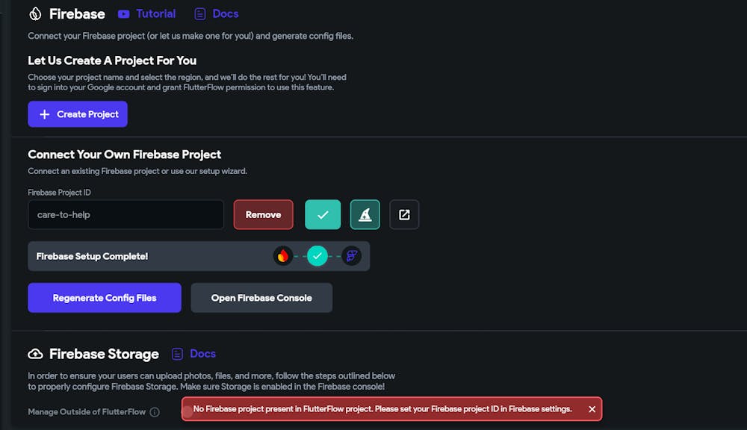
Task: Click the Firebase Storage cloud upload icon
Action: (x=35, y=354)
